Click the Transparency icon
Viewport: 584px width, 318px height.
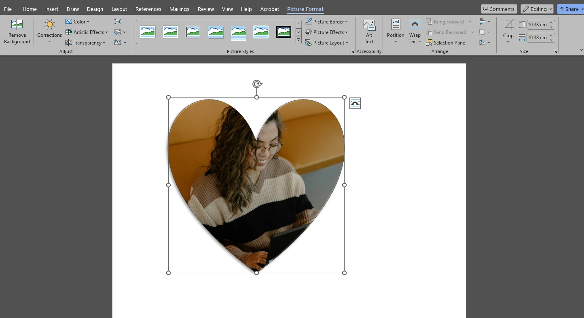point(69,42)
